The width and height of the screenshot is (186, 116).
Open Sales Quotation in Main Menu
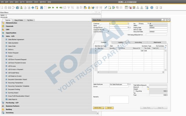click(13, 43)
